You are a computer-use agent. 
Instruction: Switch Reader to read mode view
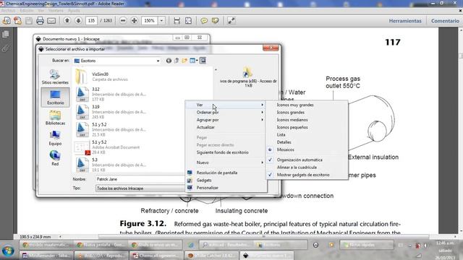point(231,21)
